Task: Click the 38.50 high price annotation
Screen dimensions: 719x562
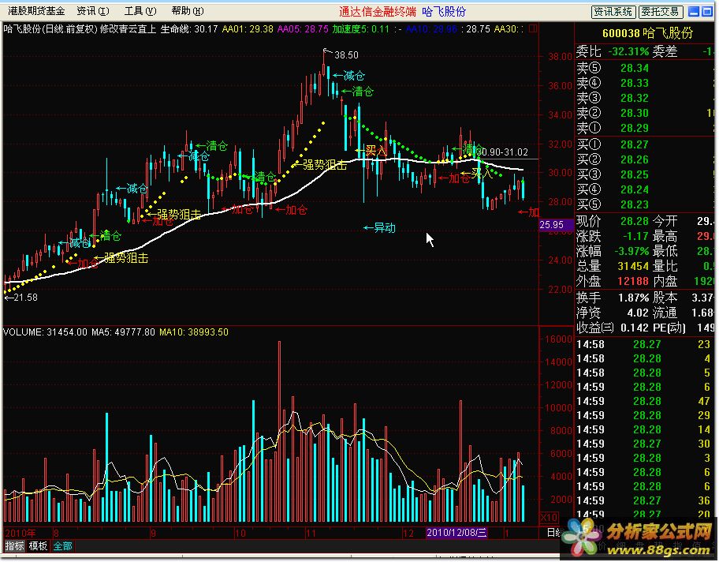Action: [x=346, y=55]
